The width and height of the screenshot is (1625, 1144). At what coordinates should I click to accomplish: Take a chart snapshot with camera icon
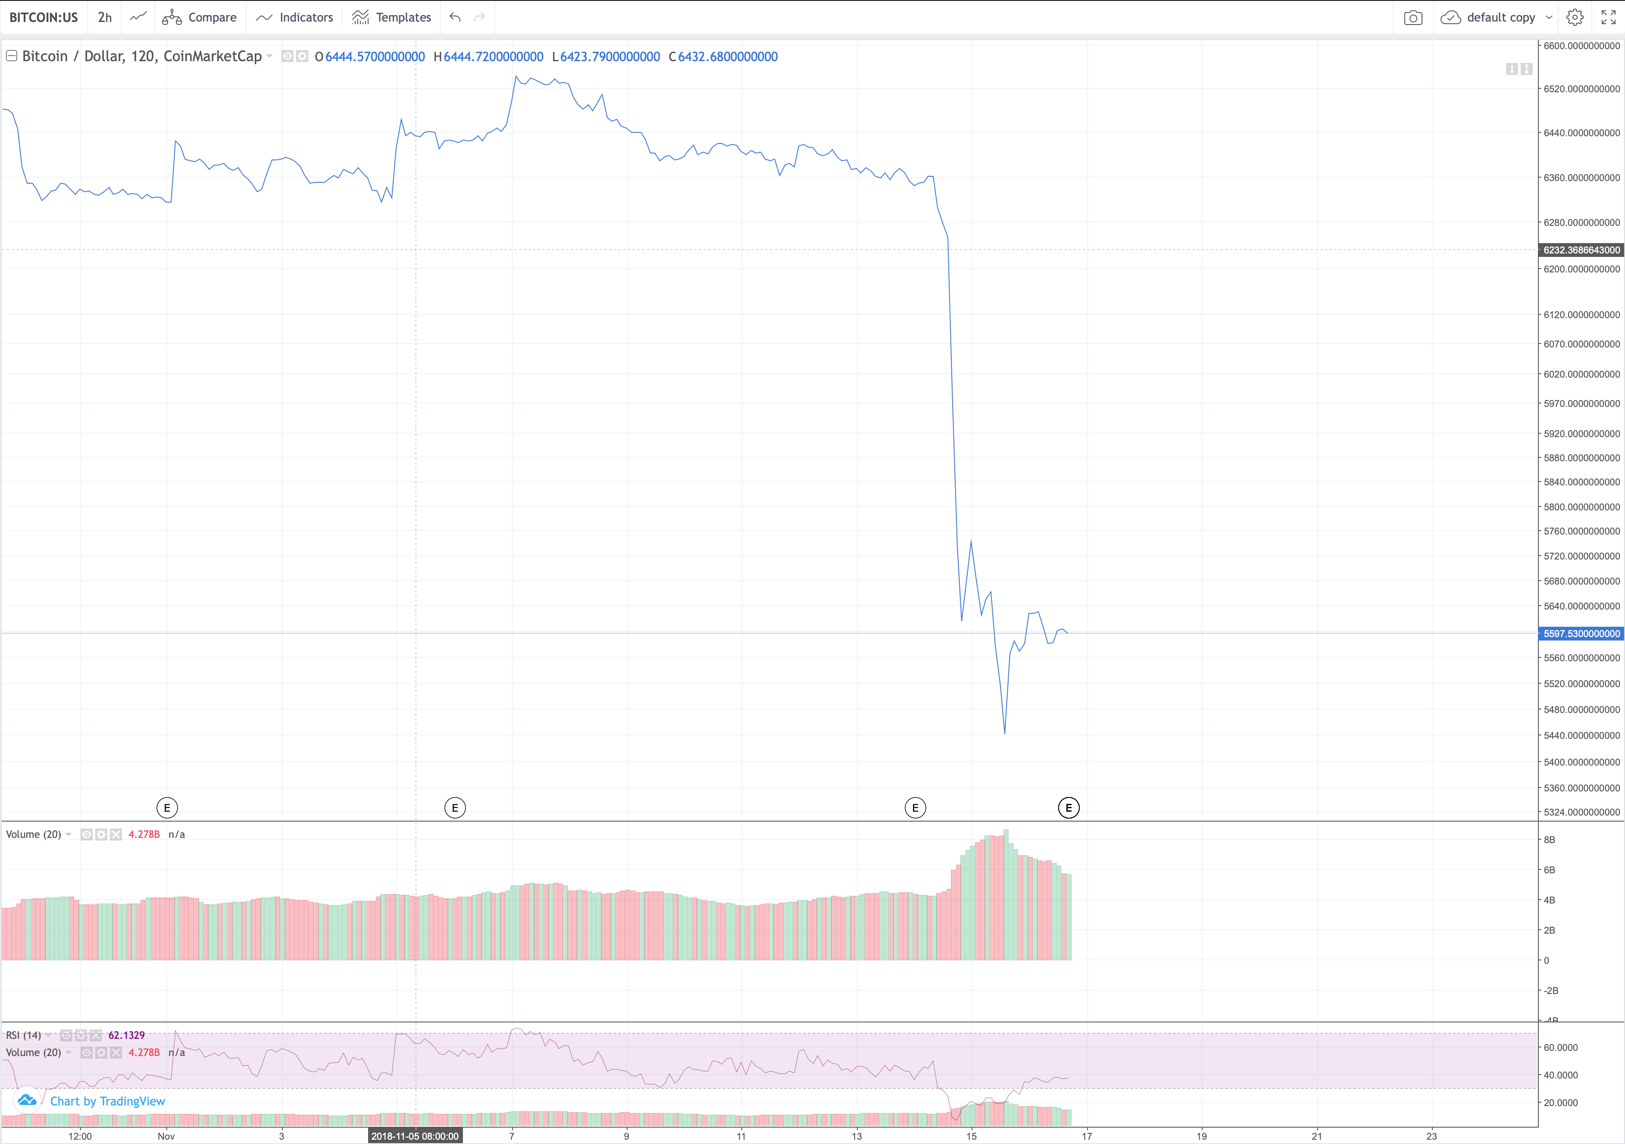click(x=1412, y=18)
